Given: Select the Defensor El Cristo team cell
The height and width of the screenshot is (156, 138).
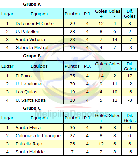Looking at the screenshot, I should click(39, 24).
